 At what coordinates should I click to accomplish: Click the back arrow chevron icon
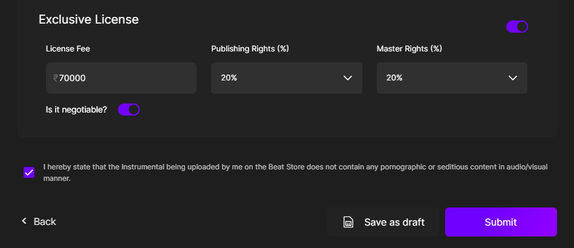tap(24, 221)
